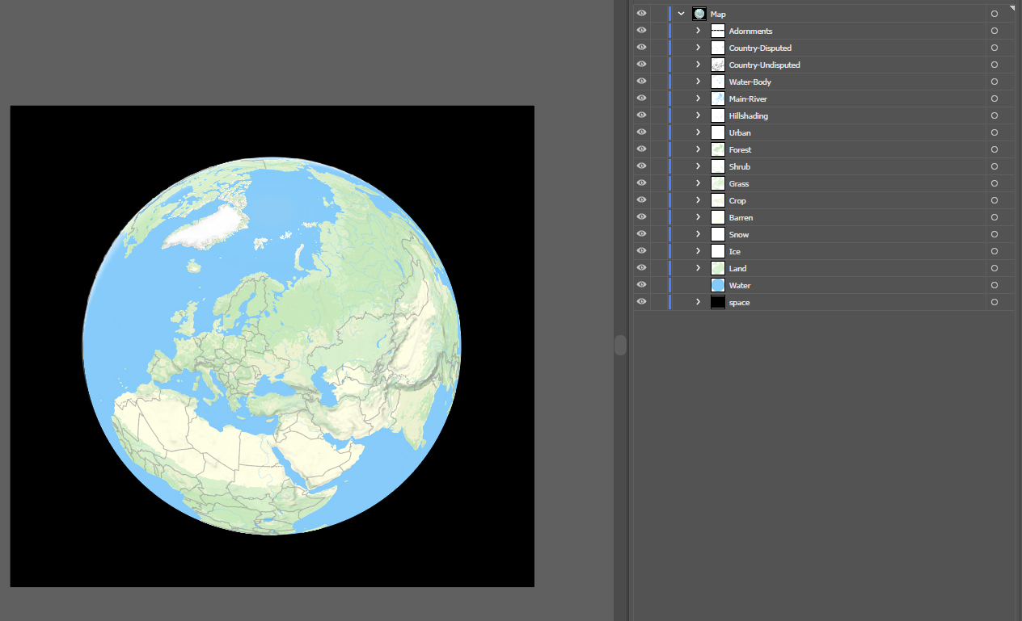Click the target circle for Shrub layer
The image size is (1022, 621).
pos(995,166)
